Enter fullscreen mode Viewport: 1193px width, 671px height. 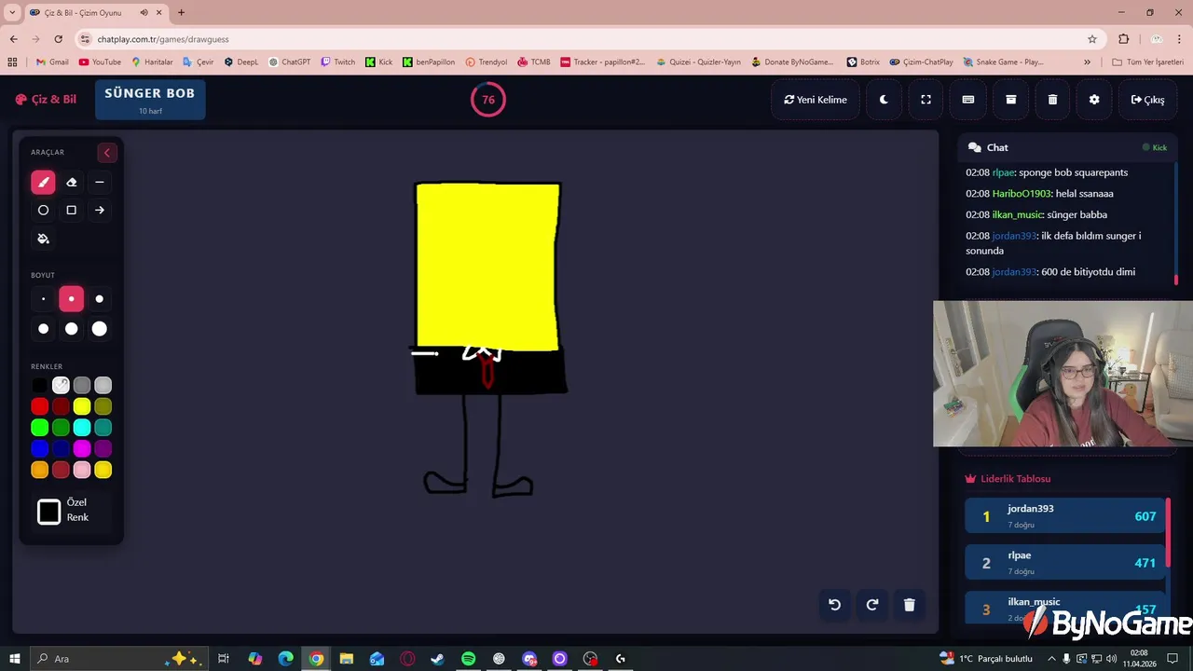926,100
